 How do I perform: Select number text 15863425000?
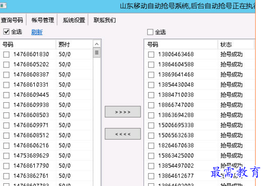pos(176,156)
